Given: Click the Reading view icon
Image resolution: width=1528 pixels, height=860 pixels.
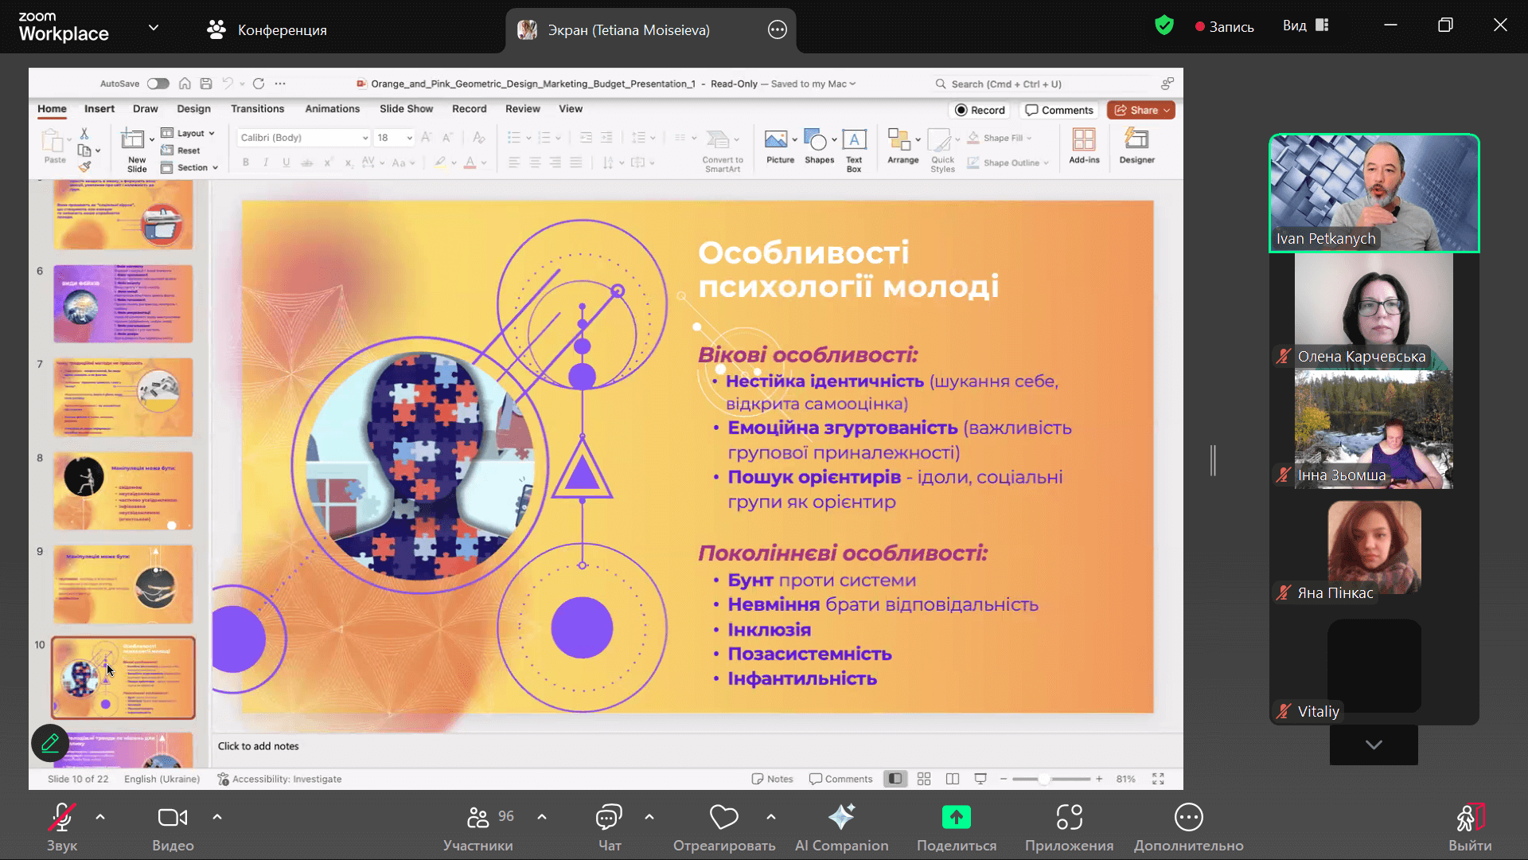Looking at the screenshot, I should click(x=953, y=779).
